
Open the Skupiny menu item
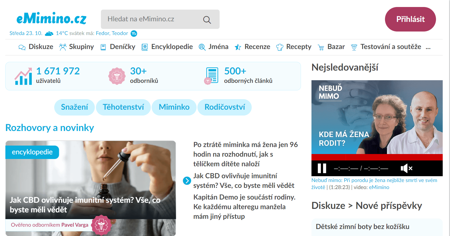tap(81, 47)
